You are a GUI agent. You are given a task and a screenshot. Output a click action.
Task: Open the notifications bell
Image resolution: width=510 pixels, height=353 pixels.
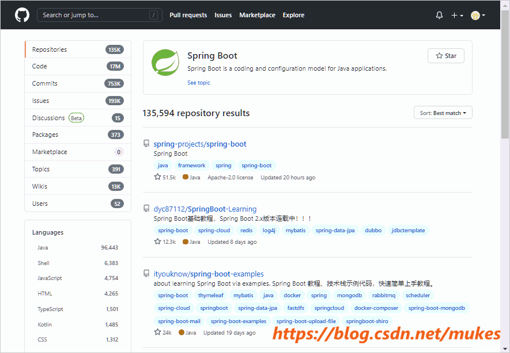tap(439, 16)
